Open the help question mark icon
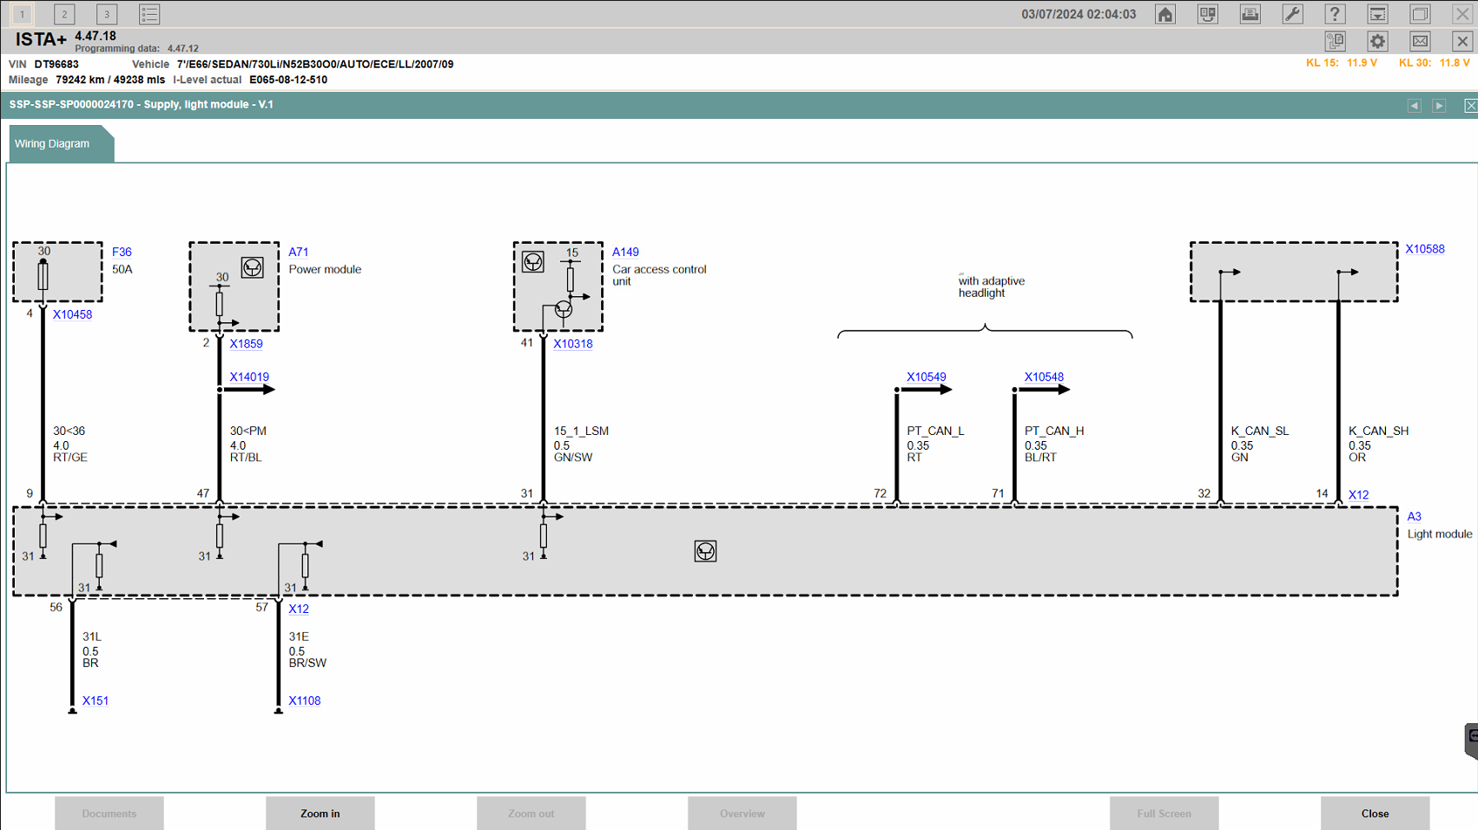This screenshot has width=1478, height=830. click(x=1335, y=14)
